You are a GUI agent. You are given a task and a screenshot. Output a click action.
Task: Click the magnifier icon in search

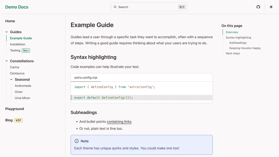[115, 7]
